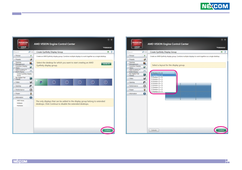Expand the Presets section in right window
The image size is (242, 170).
point(128,60)
